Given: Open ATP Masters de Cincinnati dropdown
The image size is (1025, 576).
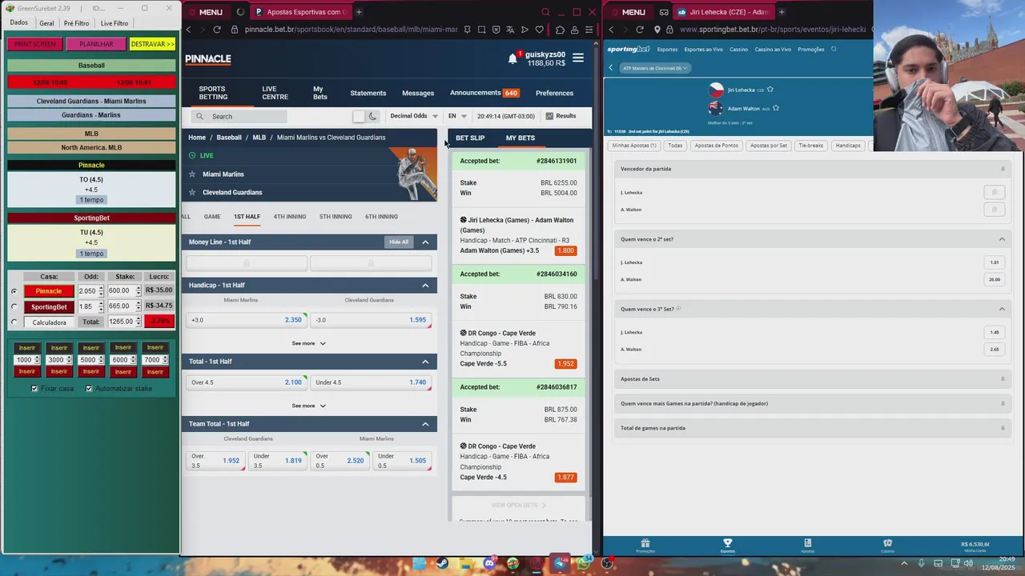Looking at the screenshot, I should coord(655,68).
